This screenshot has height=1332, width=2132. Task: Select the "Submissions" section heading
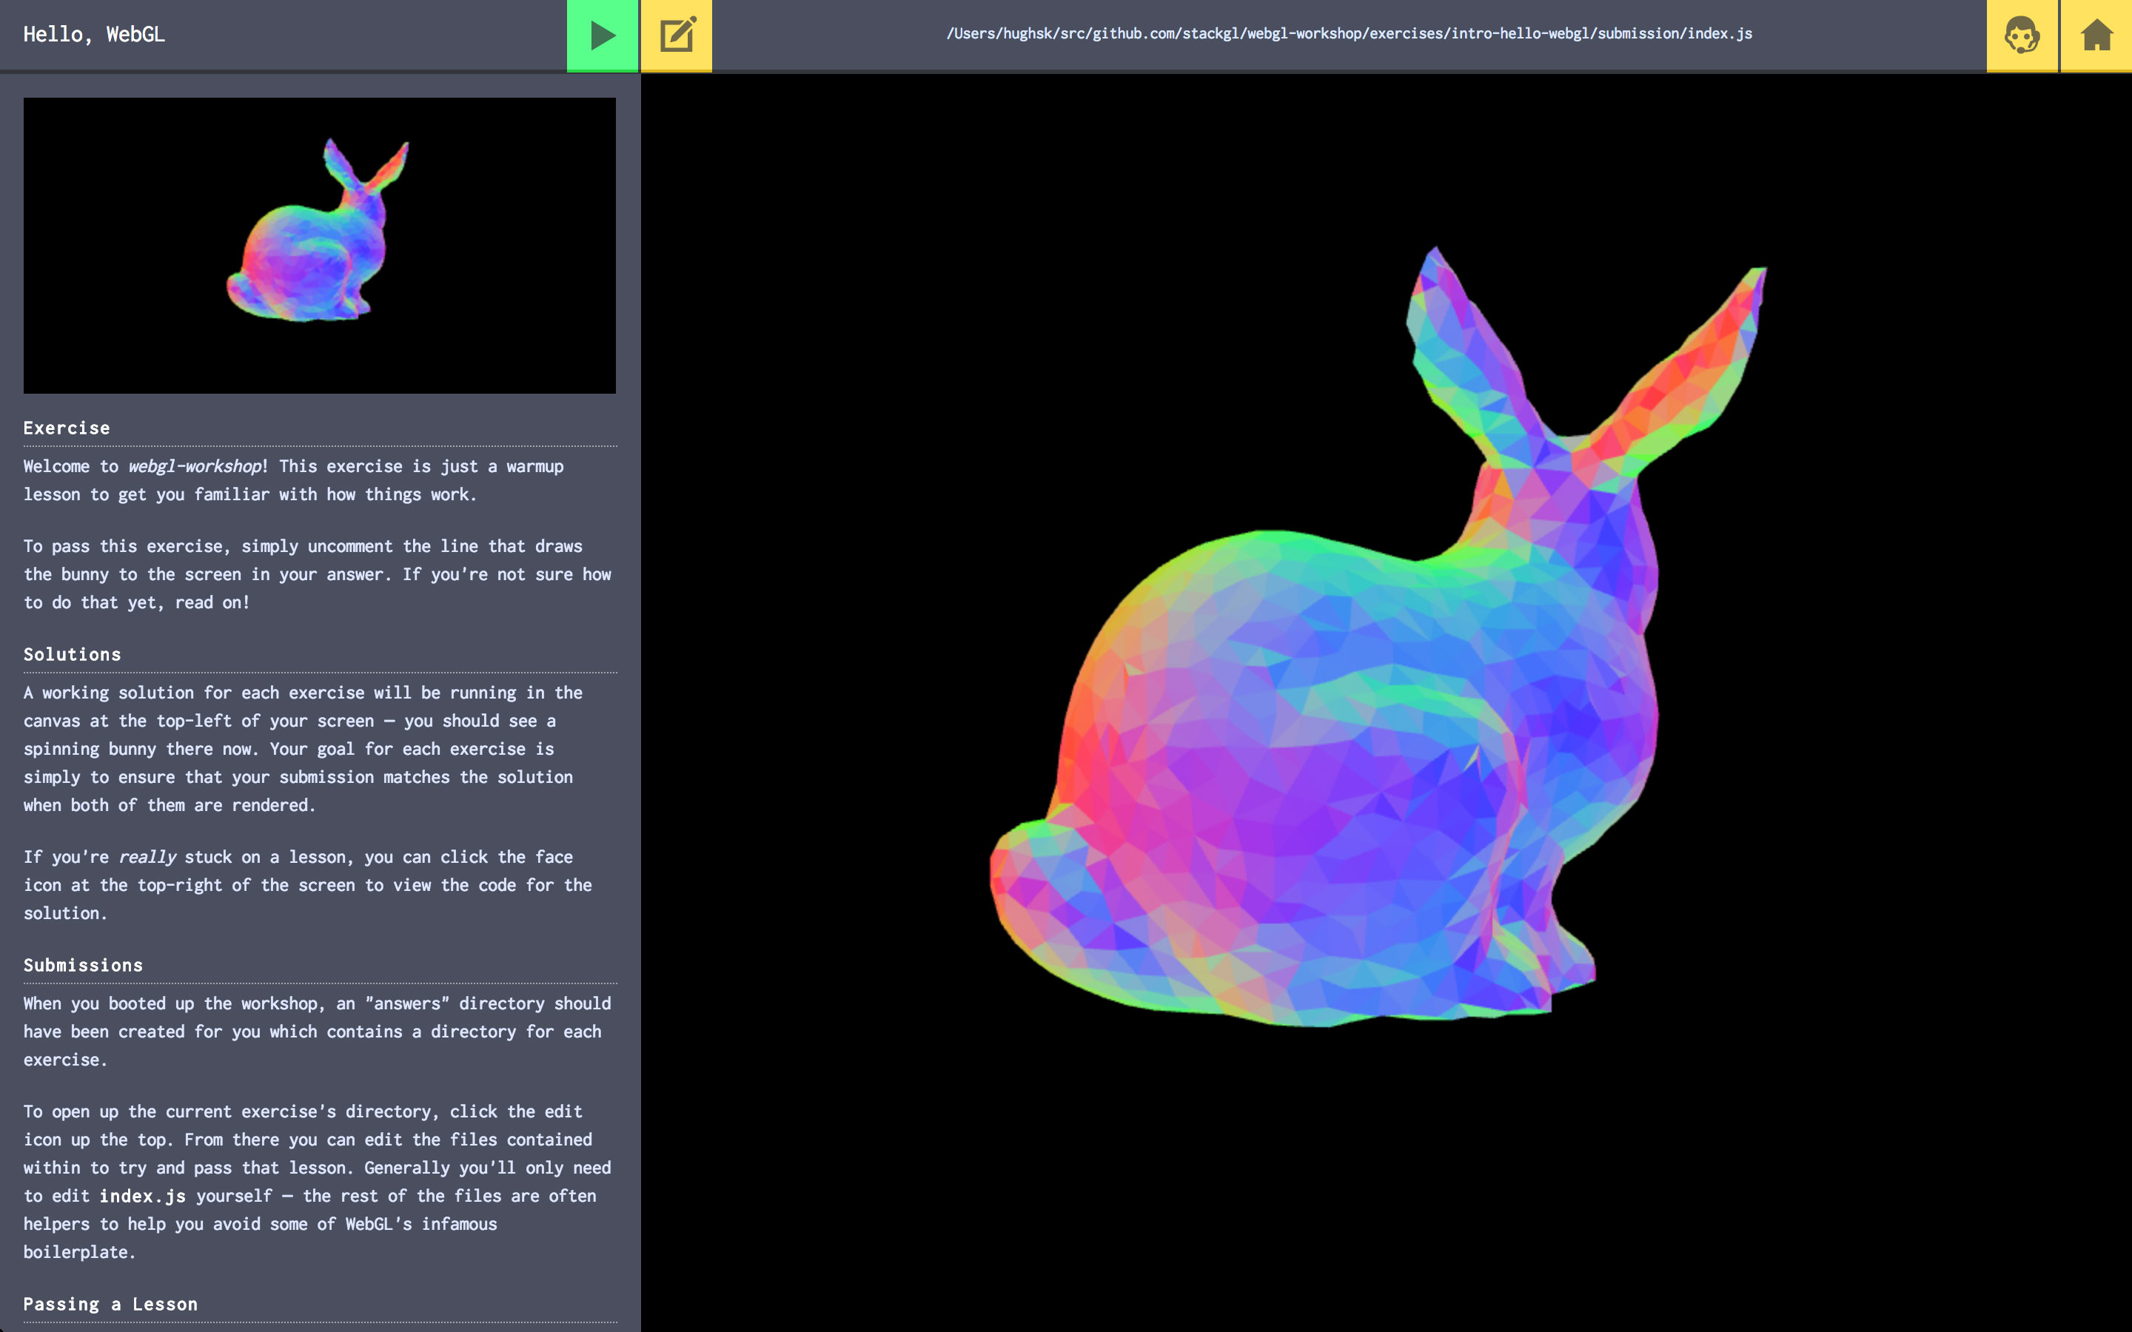[83, 966]
